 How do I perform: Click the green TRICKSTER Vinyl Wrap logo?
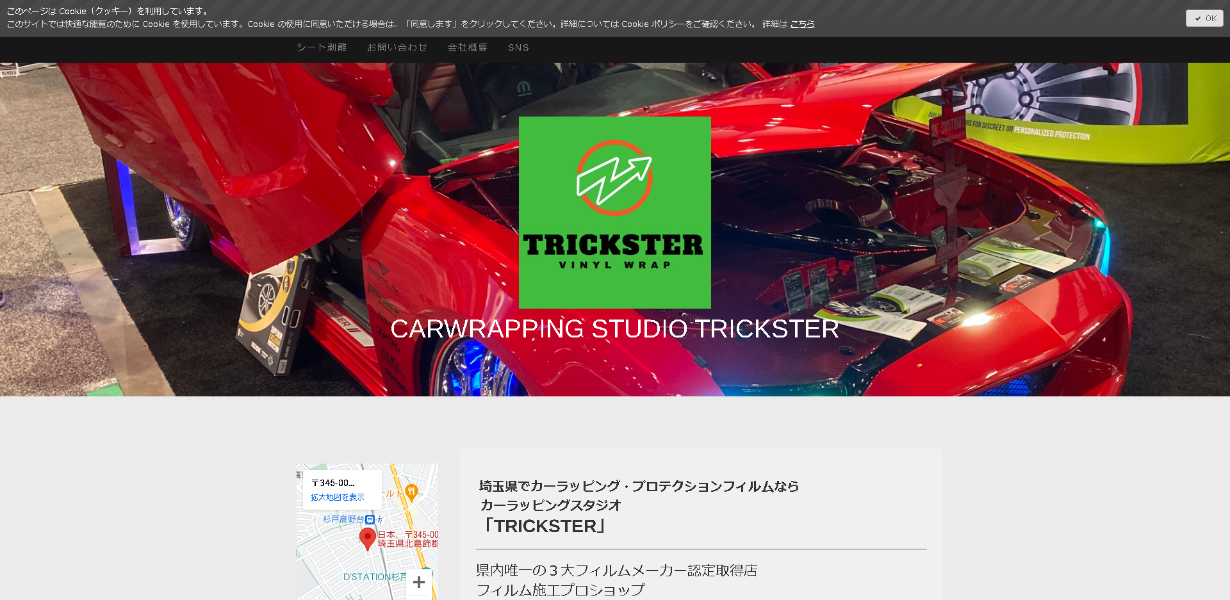coord(615,213)
